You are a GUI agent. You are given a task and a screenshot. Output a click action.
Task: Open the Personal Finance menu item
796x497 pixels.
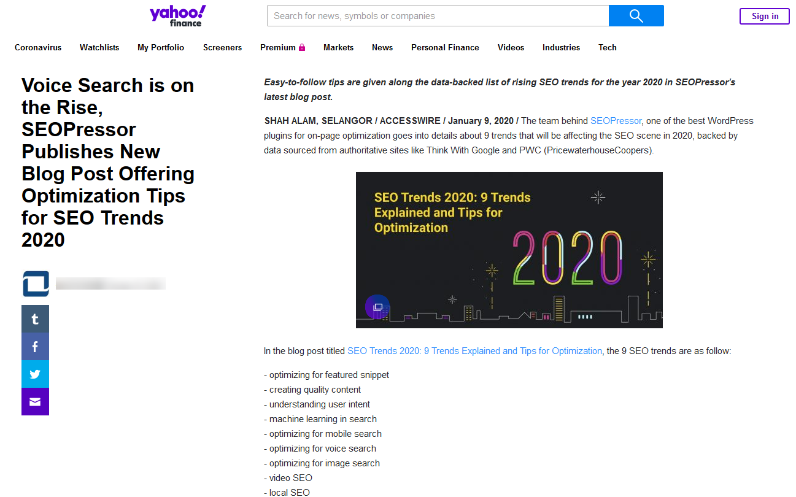[445, 47]
